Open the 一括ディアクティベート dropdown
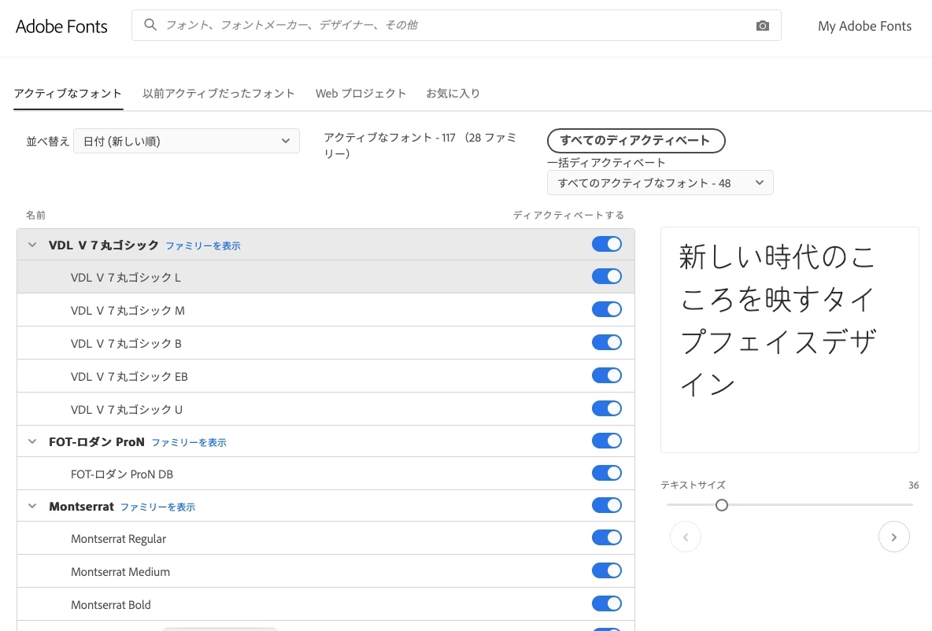932x631 pixels. tap(660, 183)
